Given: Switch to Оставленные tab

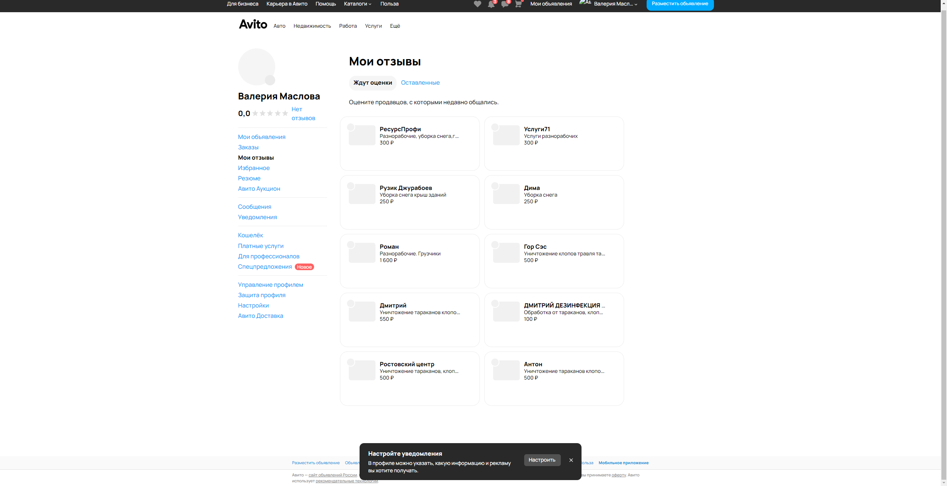Looking at the screenshot, I should [420, 83].
